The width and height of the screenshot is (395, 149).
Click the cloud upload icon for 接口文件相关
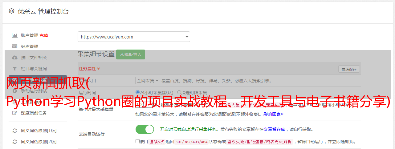point(14,58)
